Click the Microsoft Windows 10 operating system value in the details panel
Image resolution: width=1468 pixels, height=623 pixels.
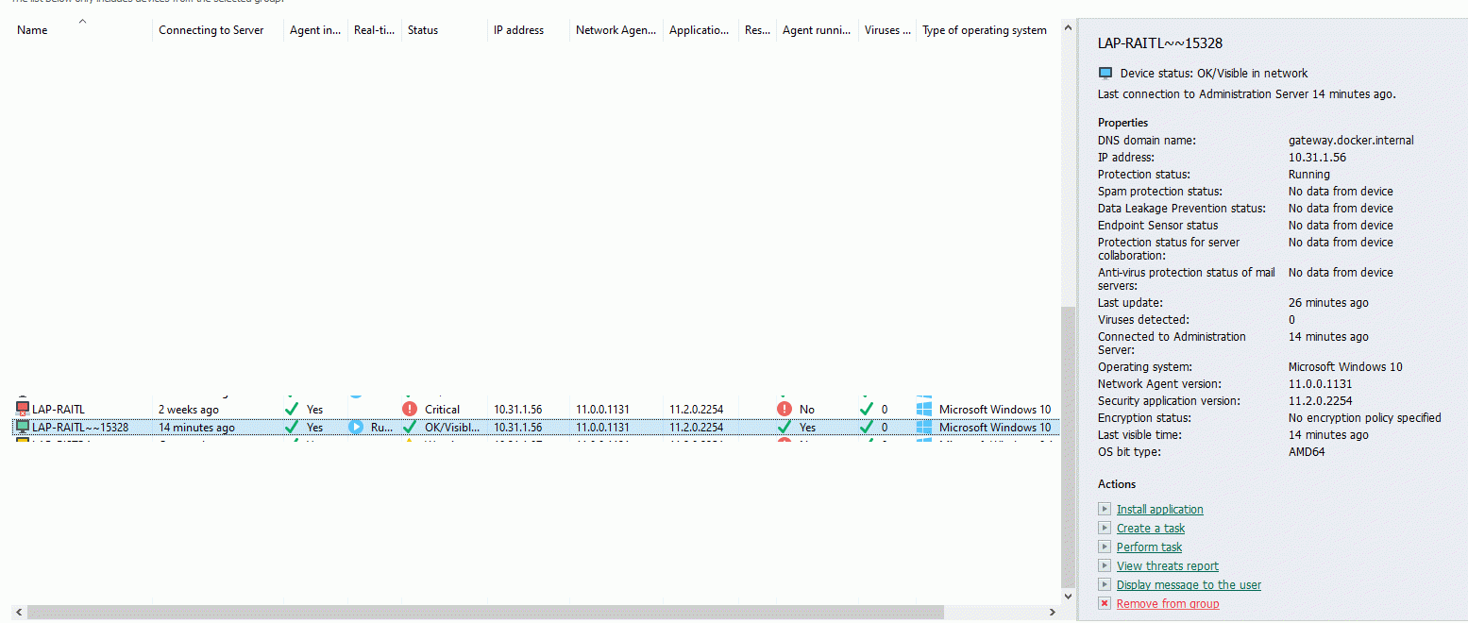[x=1345, y=366]
